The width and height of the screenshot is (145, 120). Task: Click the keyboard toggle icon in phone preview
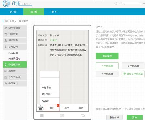pos(41,108)
